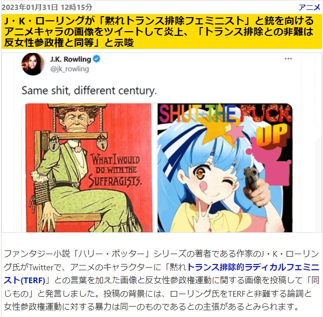Open the three-dot tweet options menu

pos(288,59)
